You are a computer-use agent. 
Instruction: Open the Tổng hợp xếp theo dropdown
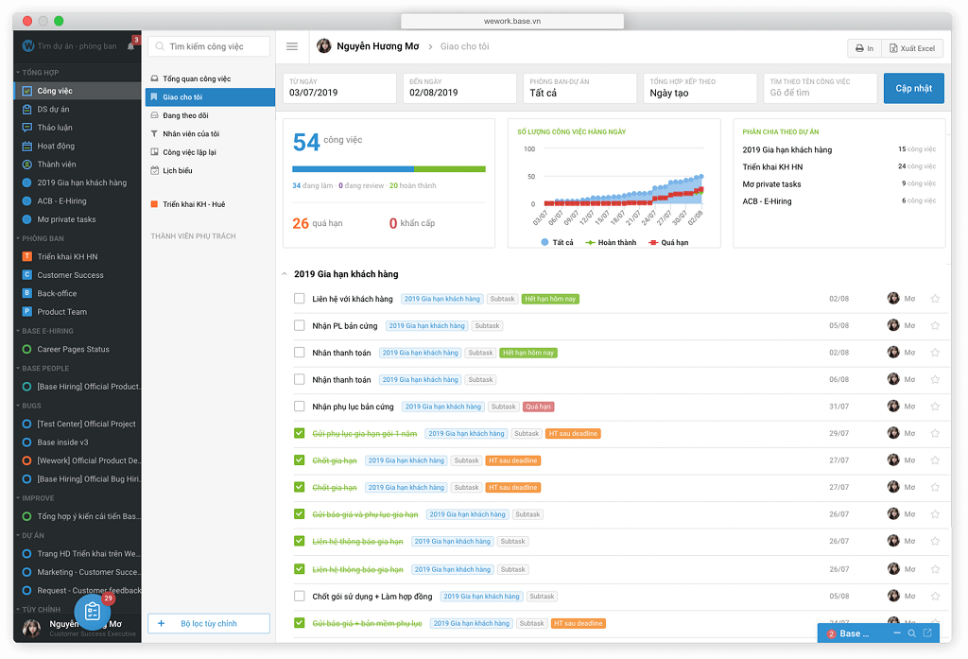click(x=700, y=88)
